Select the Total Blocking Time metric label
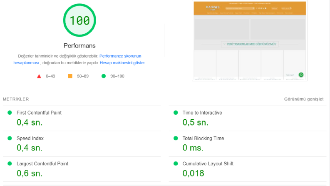330x186 pixels. coord(203,138)
